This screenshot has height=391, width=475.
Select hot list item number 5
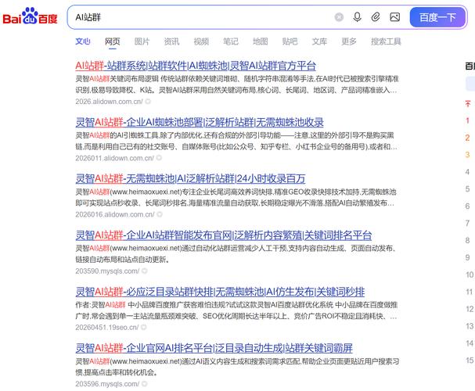pos(467,189)
